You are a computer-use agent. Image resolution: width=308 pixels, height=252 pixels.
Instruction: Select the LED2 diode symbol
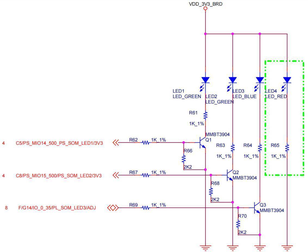coord(233,80)
